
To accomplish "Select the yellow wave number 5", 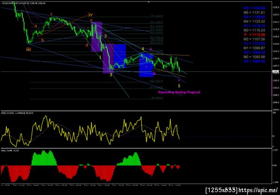I will (179, 86).
